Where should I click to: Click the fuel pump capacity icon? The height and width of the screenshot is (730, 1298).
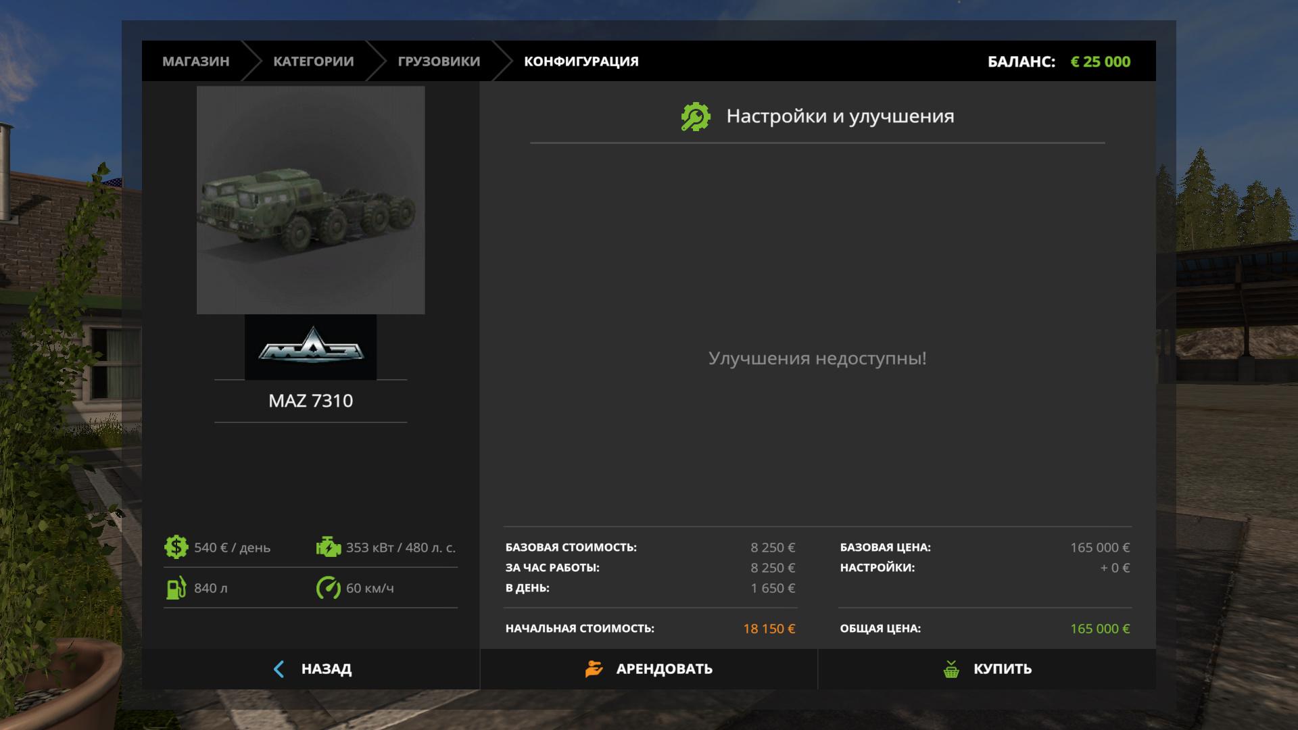tap(176, 588)
